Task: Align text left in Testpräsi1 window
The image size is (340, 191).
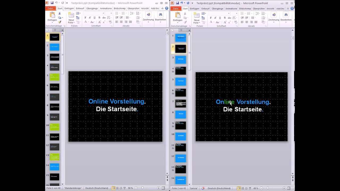Action: (x=117, y=22)
